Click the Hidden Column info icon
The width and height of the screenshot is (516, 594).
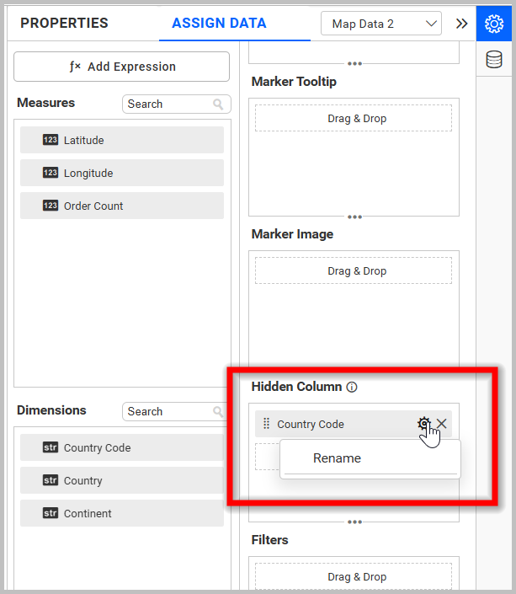click(x=352, y=388)
